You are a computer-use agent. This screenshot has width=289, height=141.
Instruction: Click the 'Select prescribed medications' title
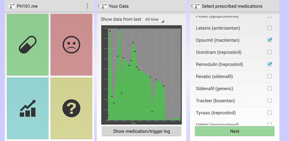[232, 6]
